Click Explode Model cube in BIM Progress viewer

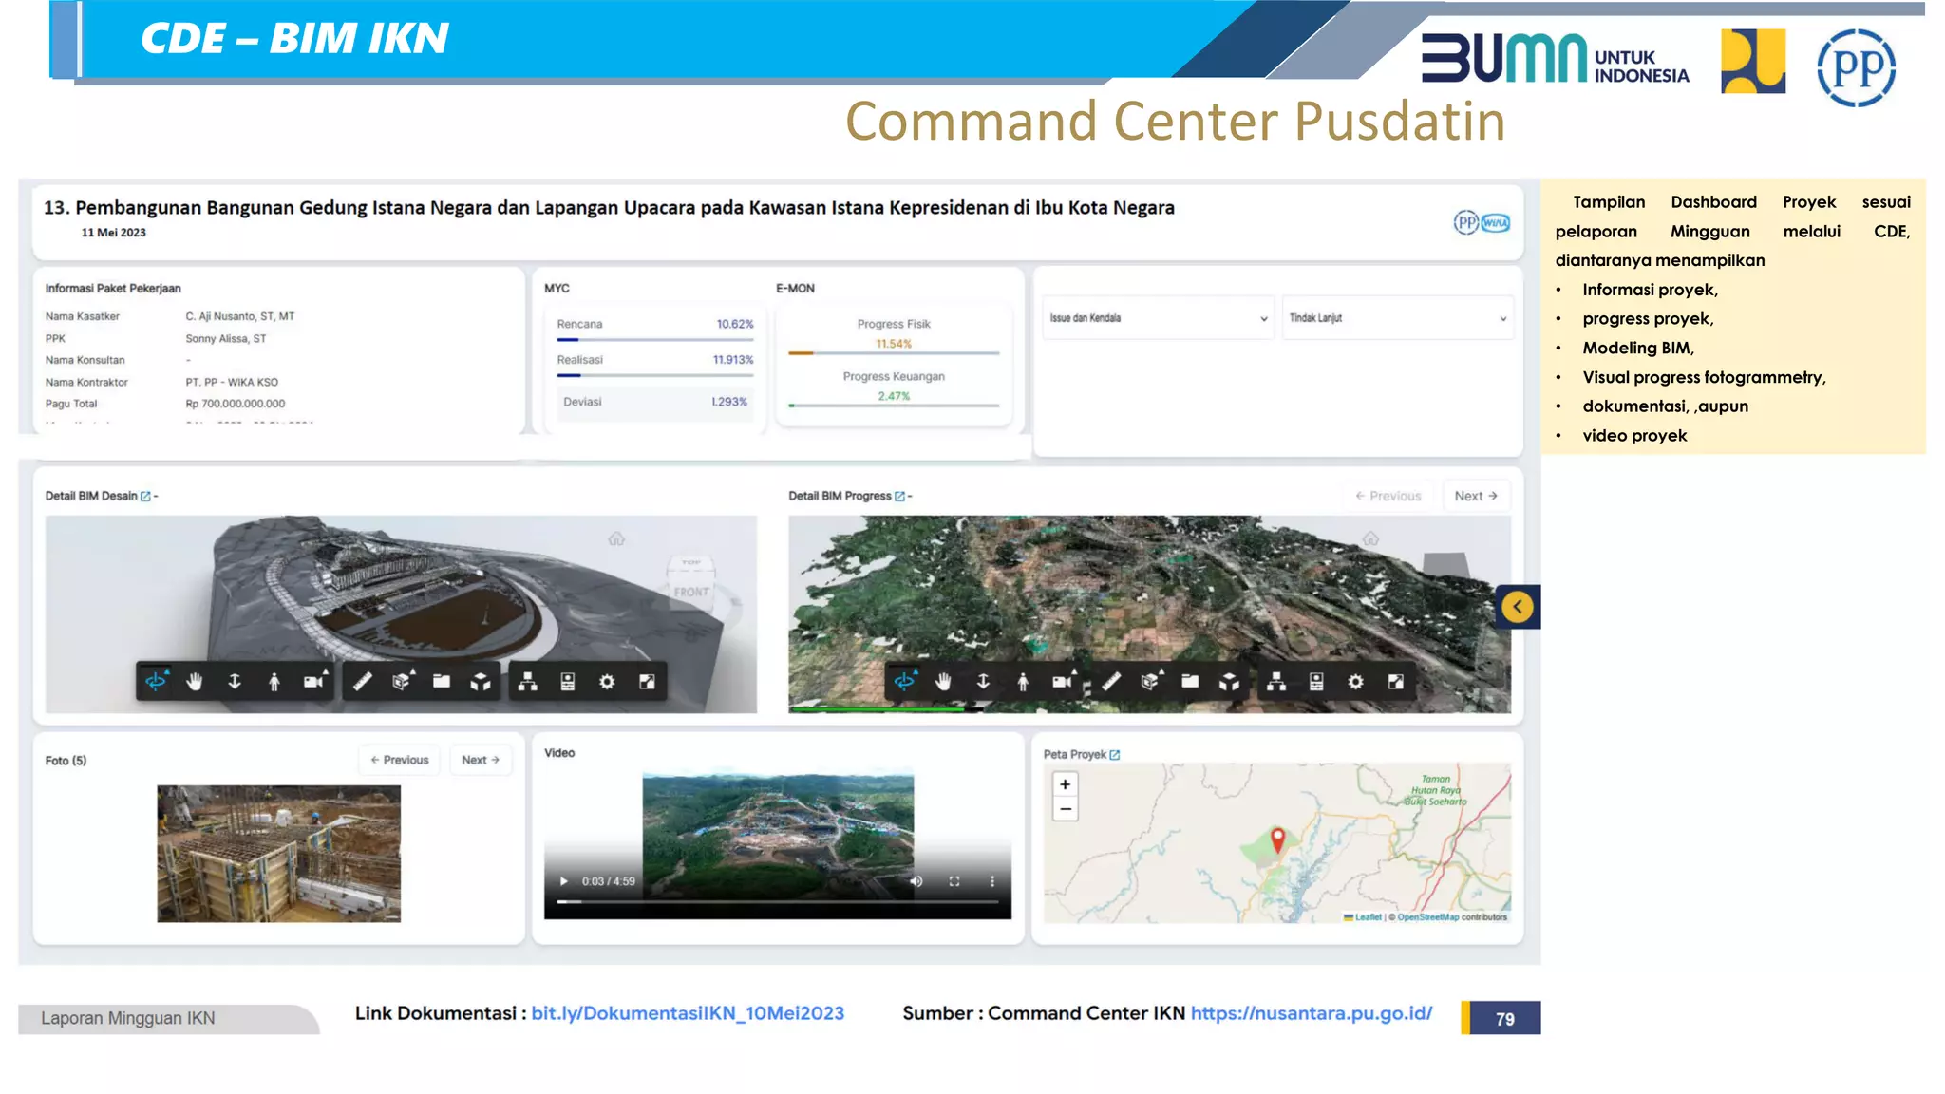[x=1229, y=682]
